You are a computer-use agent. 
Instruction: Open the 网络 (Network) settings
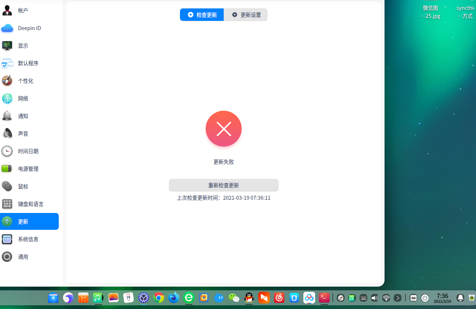29,99
